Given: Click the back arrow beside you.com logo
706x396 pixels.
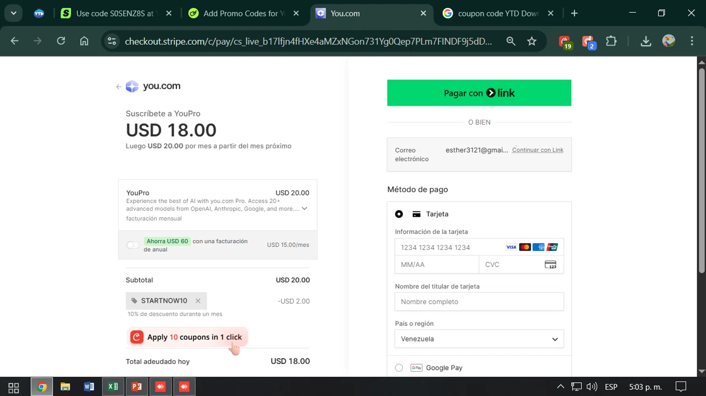Looking at the screenshot, I should click(x=119, y=86).
